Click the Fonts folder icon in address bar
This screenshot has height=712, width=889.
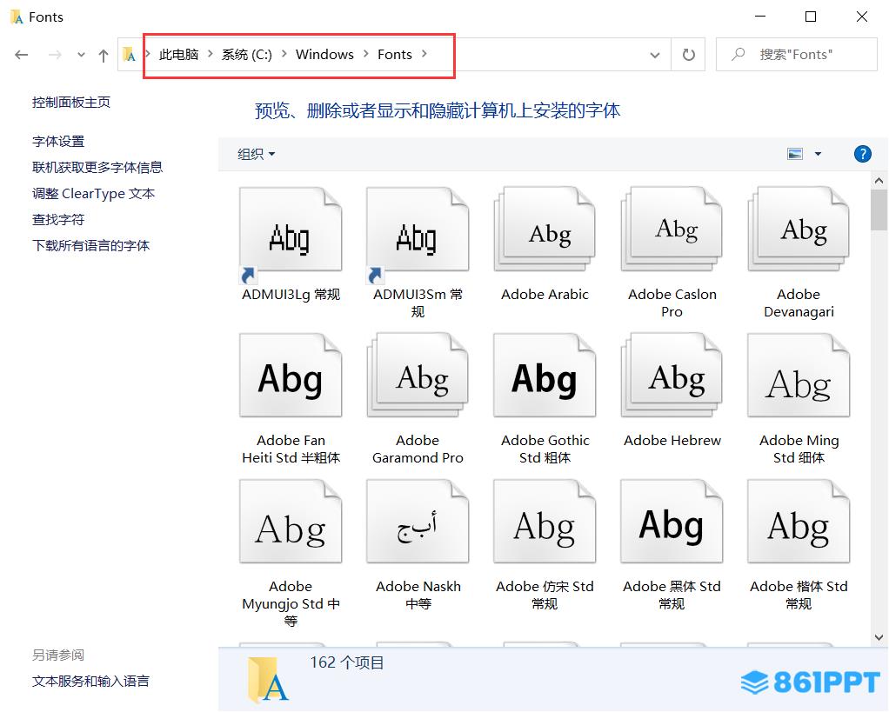[130, 55]
